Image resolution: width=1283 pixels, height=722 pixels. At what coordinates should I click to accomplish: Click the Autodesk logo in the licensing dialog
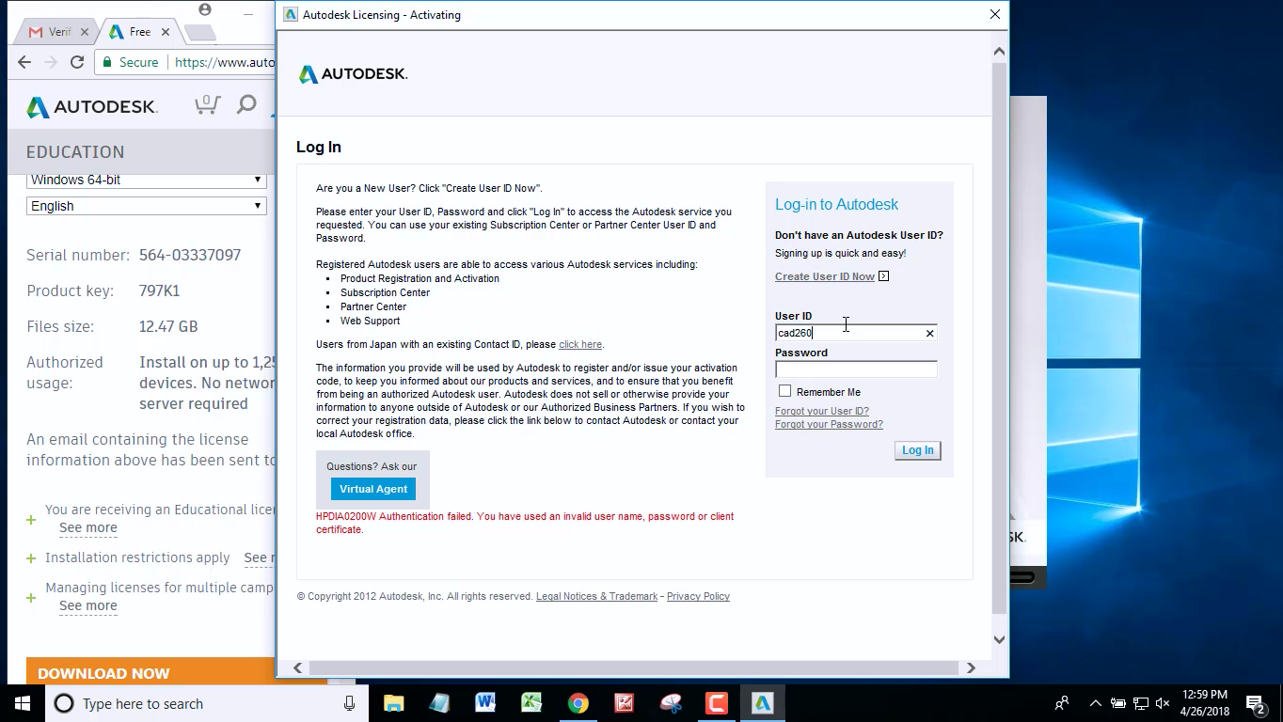coord(353,73)
